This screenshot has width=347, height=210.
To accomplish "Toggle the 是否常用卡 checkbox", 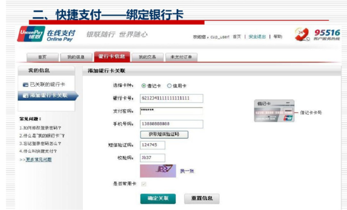I will (x=143, y=184).
